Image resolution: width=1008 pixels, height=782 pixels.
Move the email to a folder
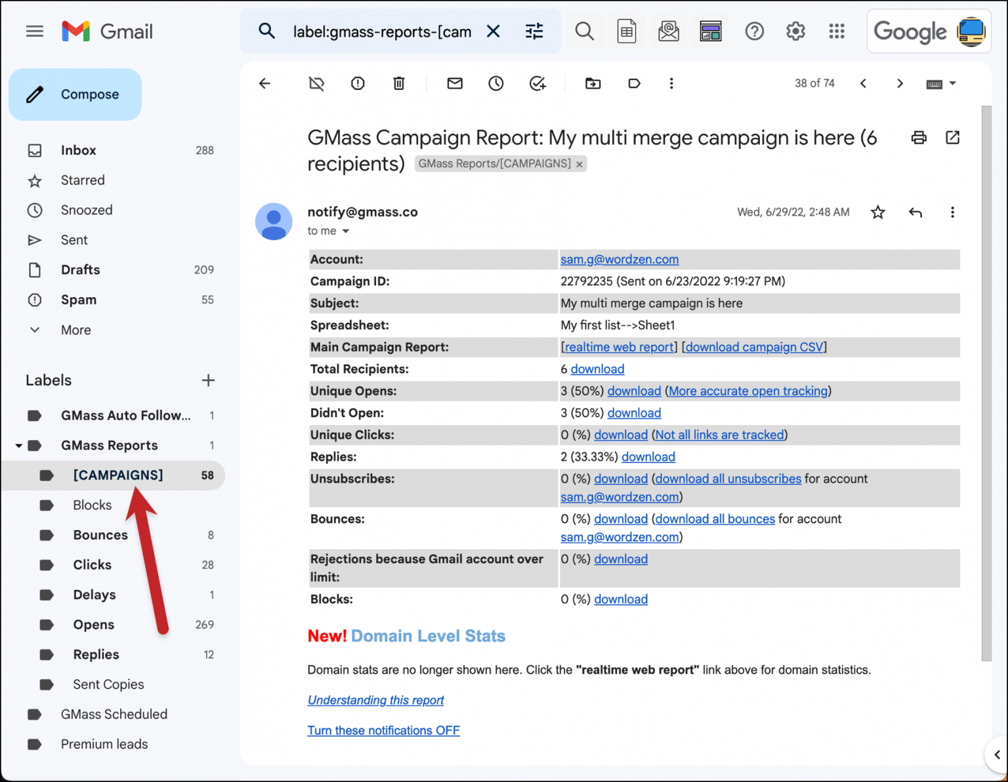click(593, 83)
